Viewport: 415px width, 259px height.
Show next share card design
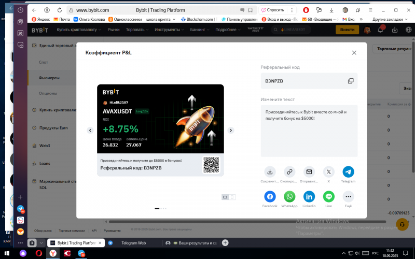(230, 131)
